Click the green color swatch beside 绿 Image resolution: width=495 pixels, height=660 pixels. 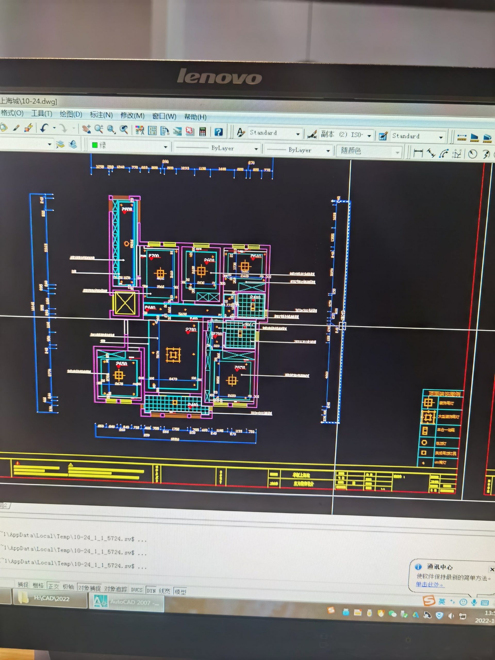click(x=95, y=145)
